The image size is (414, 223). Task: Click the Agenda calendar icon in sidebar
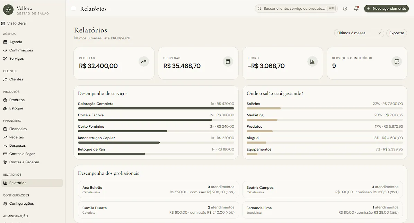pyautogui.click(x=5, y=42)
